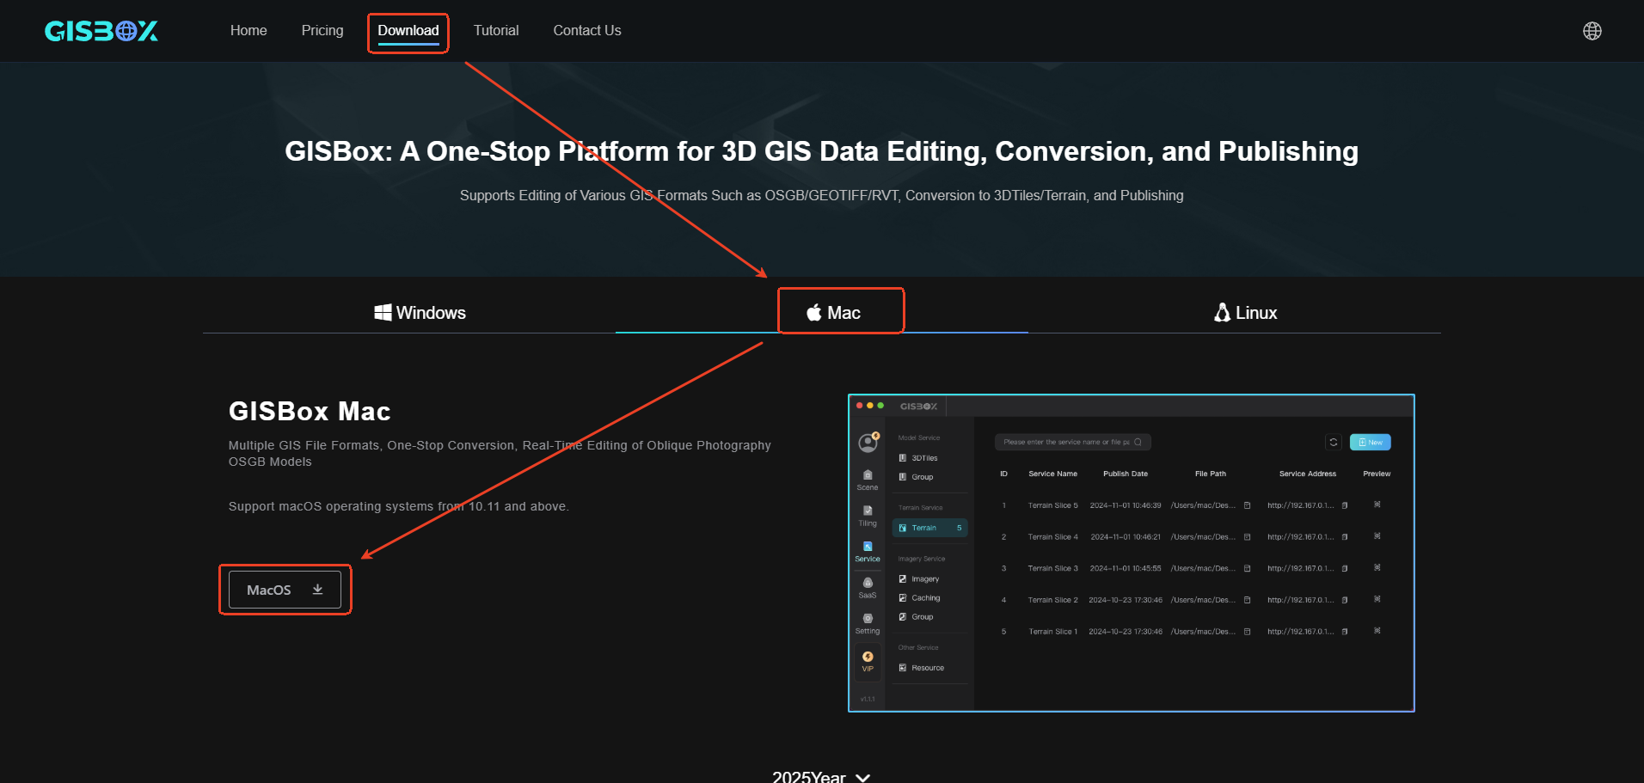
Task: Click the refresh icon beside New button
Action: (x=1334, y=442)
